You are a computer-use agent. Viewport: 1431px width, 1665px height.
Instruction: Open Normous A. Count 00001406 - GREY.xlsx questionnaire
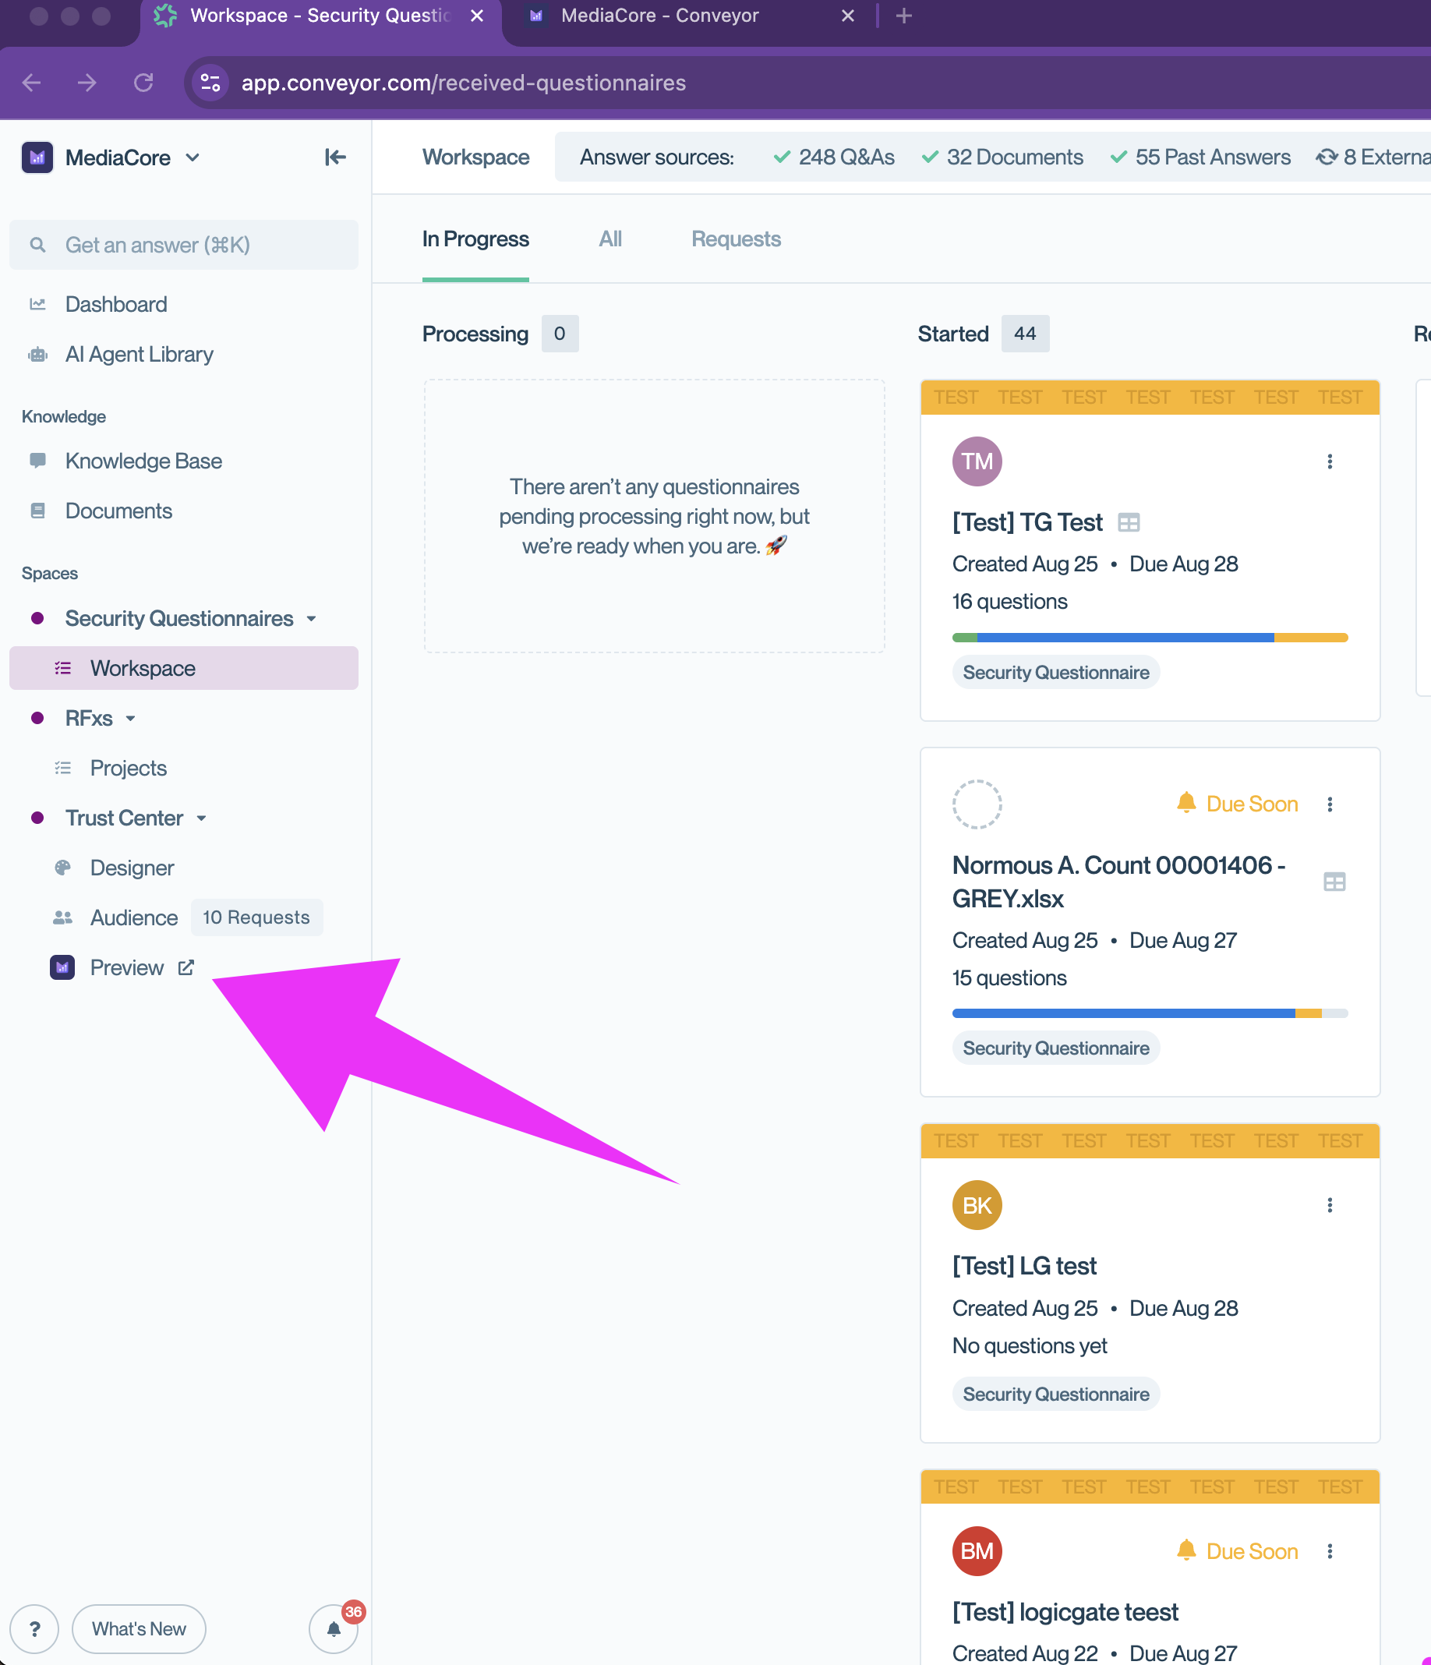pyautogui.click(x=1118, y=882)
